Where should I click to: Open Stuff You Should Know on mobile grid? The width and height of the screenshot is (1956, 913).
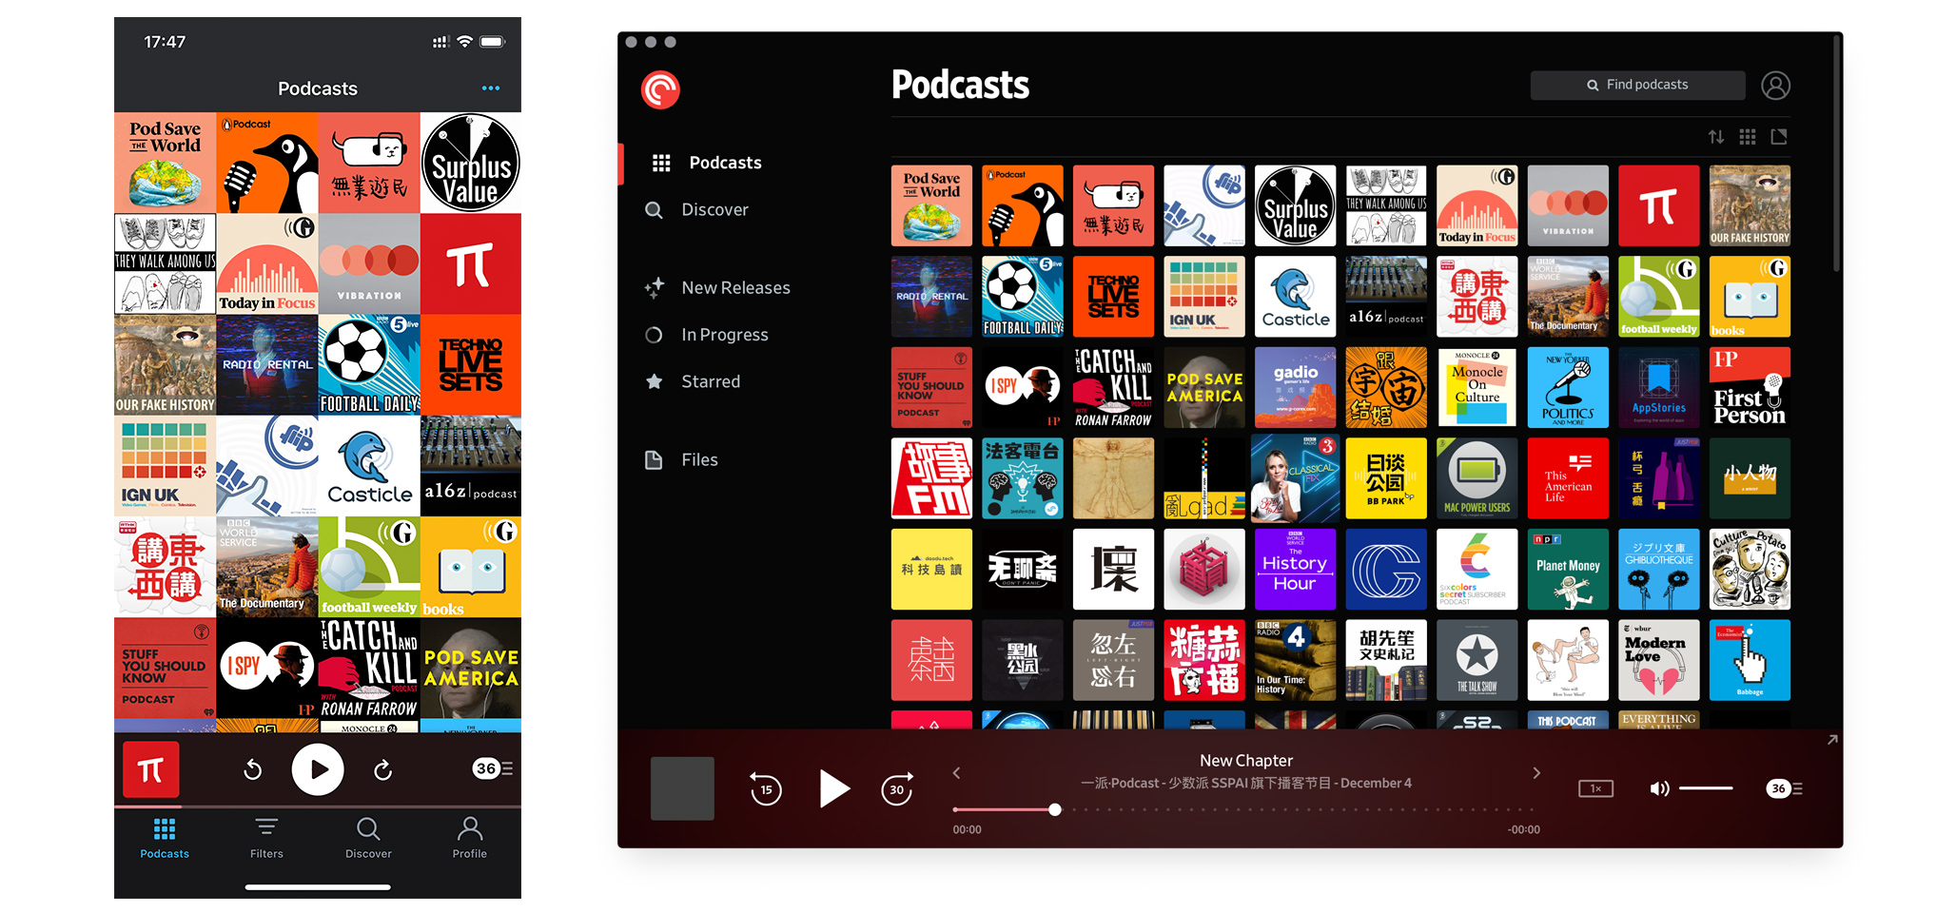pyautogui.click(x=165, y=669)
